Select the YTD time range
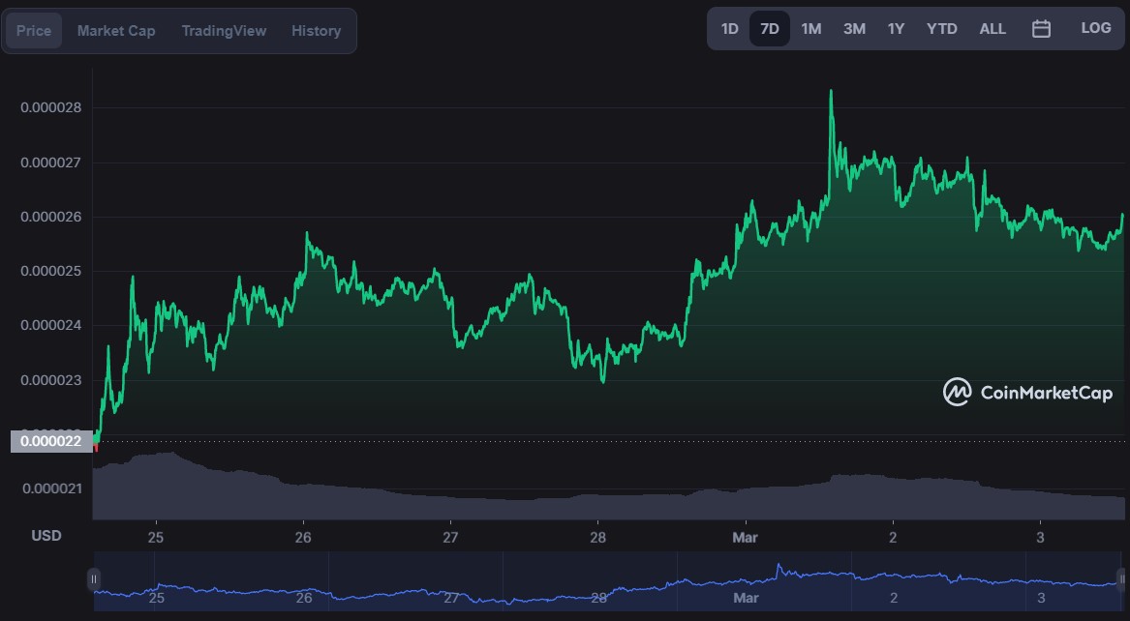This screenshot has width=1130, height=621. coord(941,29)
